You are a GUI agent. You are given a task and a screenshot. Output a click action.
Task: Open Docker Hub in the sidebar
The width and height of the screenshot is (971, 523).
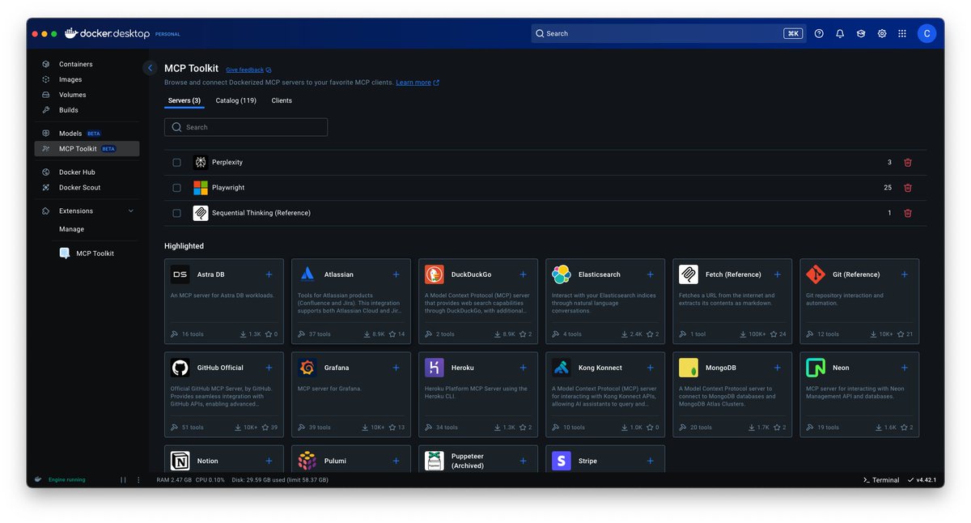(87, 172)
